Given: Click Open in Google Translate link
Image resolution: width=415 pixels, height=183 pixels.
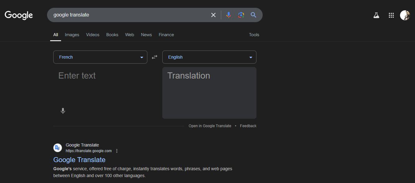Looking at the screenshot, I should tap(210, 126).
